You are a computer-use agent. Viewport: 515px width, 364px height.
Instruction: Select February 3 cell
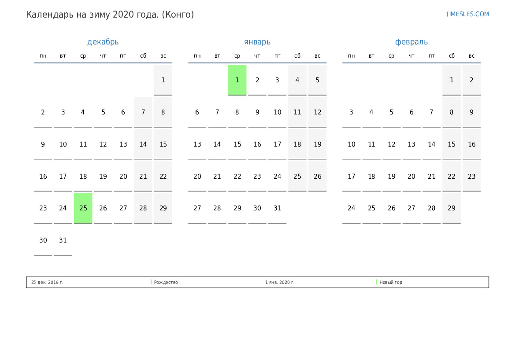pos(352,112)
